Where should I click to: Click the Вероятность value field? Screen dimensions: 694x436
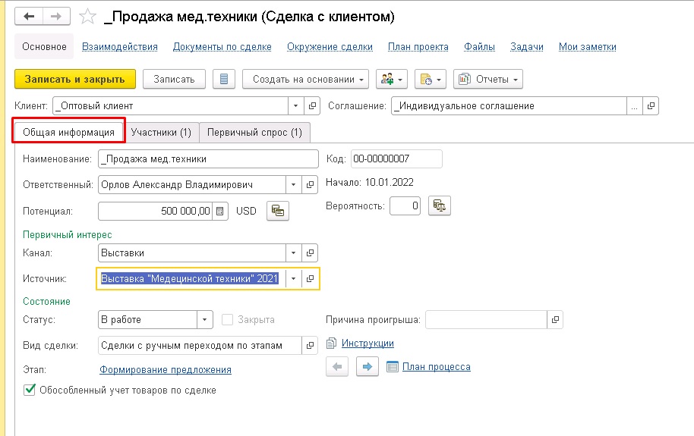[x=405, y=206]
